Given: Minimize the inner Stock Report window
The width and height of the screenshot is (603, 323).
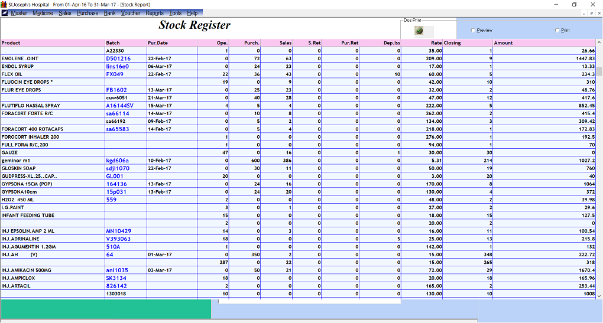Looking at the screenshot, I should coord(583,13).
